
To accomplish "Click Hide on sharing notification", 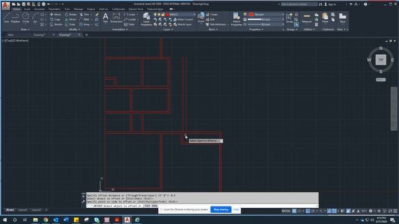I will pos(236,210).
